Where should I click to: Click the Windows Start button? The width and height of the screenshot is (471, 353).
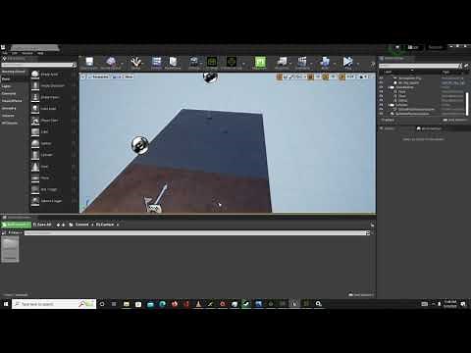tap(6, 304)
